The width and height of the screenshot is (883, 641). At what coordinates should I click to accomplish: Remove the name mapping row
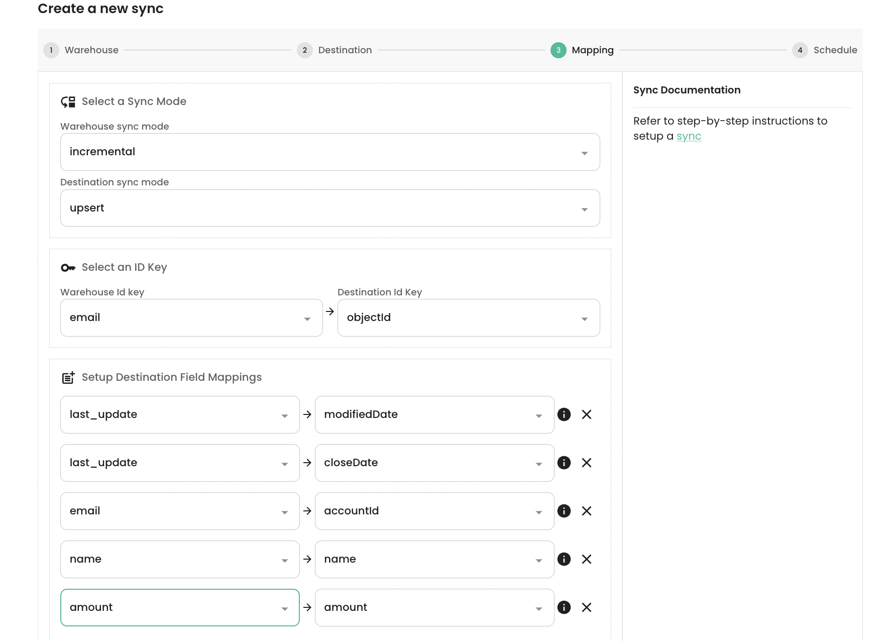tap(586, 559)
